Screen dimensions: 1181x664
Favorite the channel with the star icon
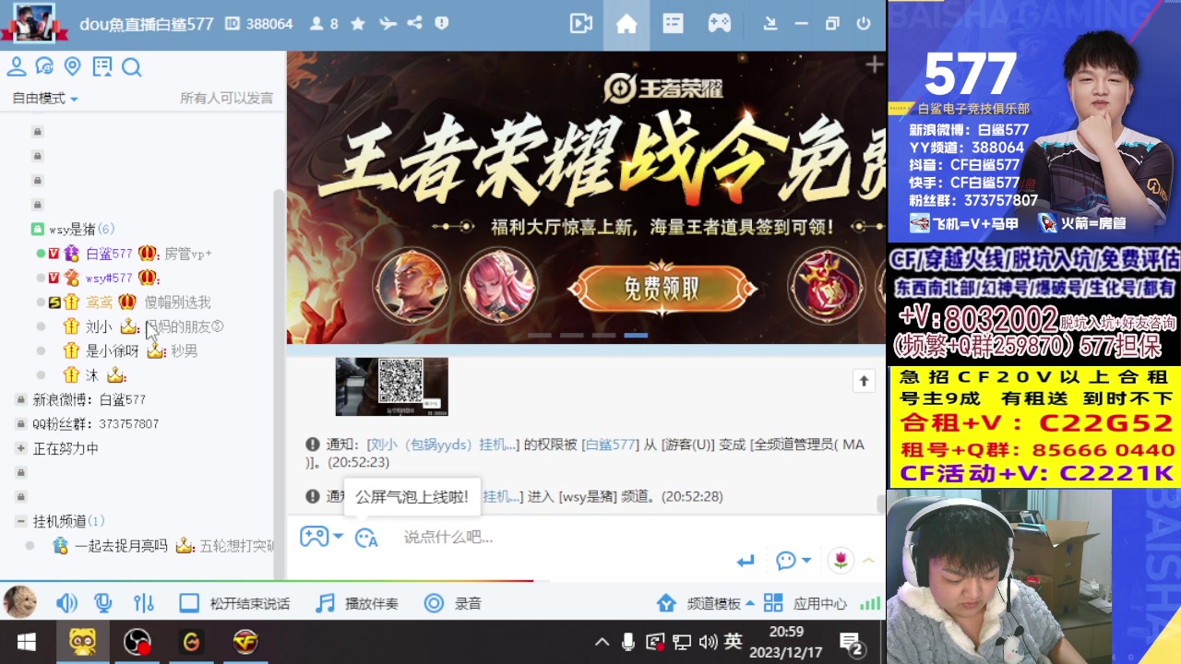358,24
